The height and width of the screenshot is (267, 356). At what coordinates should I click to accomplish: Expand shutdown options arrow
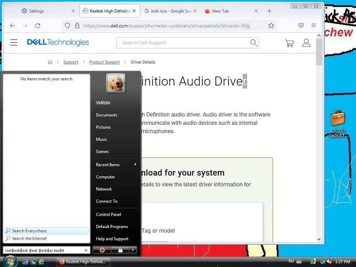pyautogui.click(x=133, y=250)
